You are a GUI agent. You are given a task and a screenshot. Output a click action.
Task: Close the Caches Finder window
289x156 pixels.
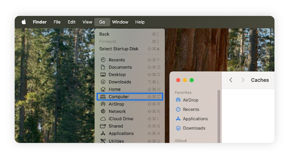178,80
